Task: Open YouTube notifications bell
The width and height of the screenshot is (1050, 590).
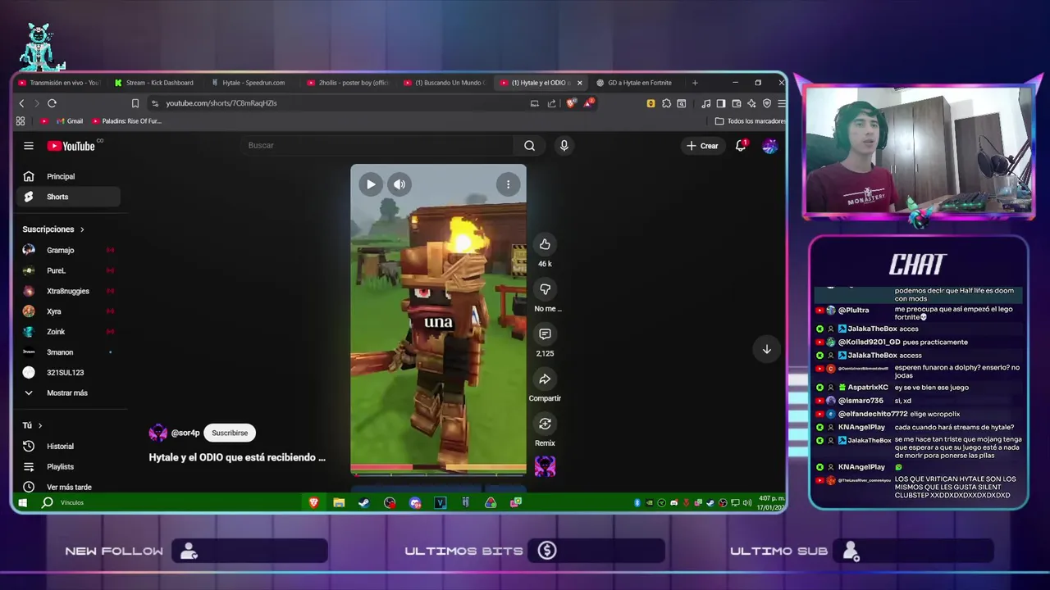Action: pyautogui.click(x=740, y=146)
